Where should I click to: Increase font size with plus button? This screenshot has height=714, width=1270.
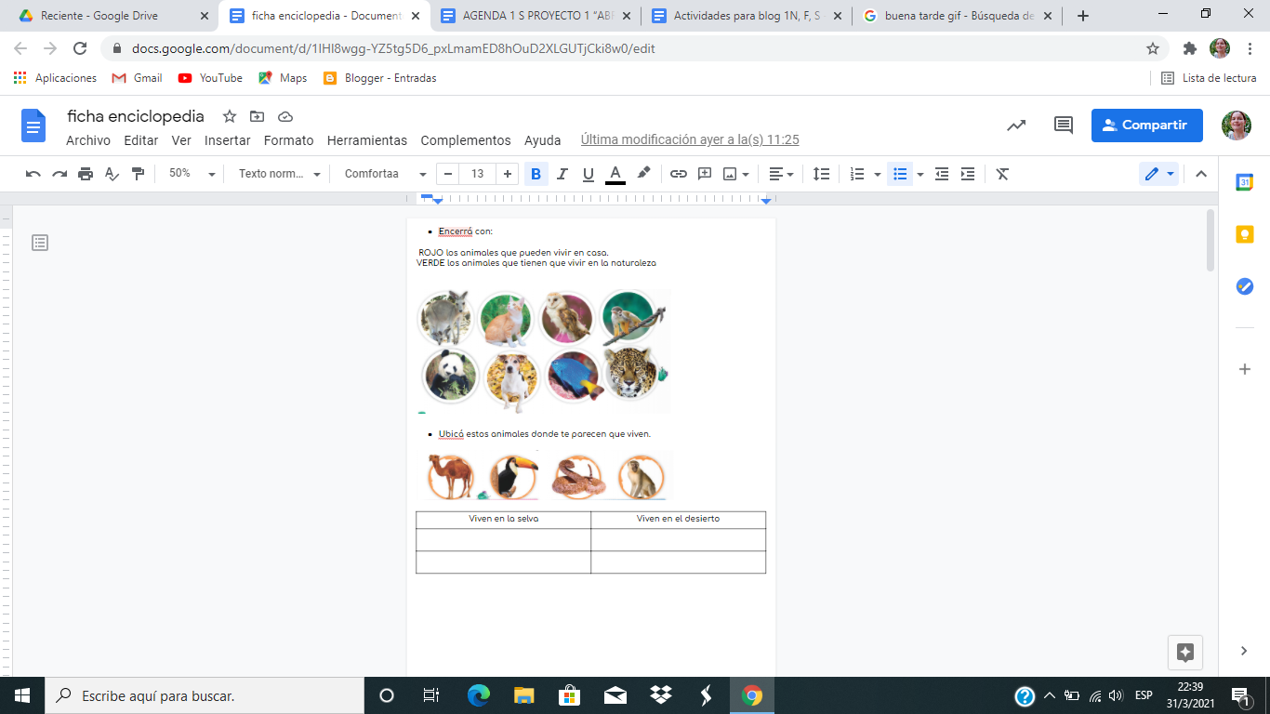507,174
